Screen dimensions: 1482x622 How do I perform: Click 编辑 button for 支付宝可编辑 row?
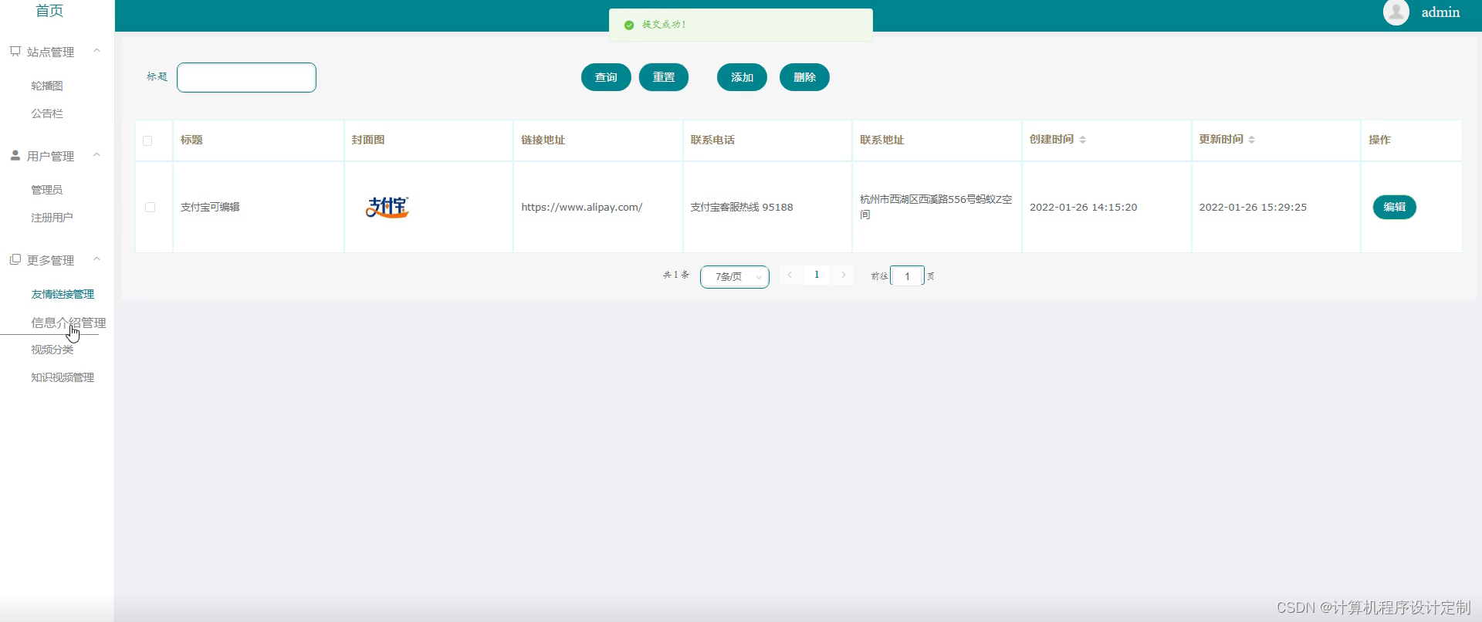click(x=1394, y=207)
